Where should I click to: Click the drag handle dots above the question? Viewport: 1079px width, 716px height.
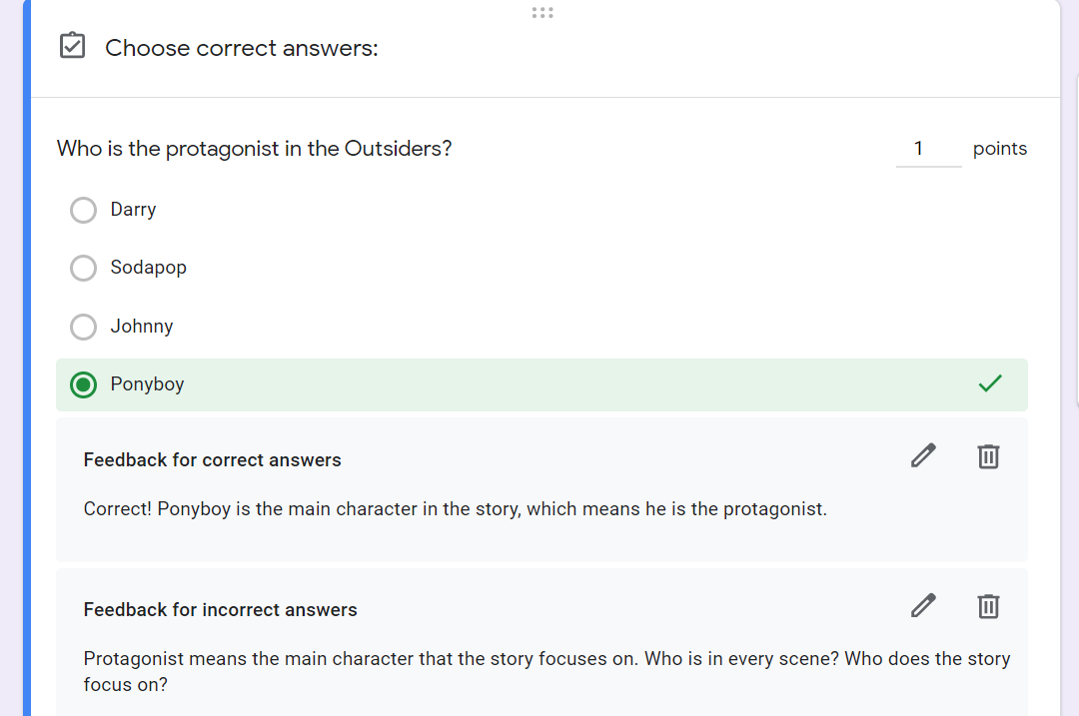point(542,13)
